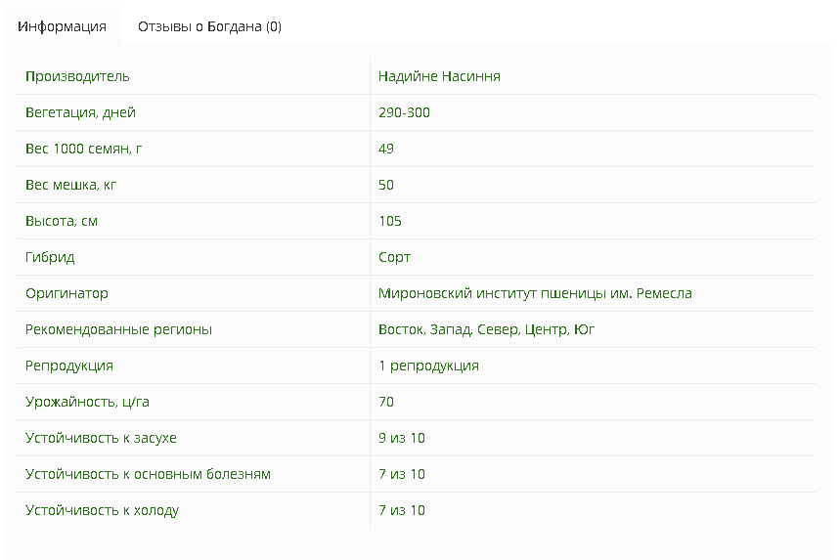Image resolution: width=840 pixels, height=560 pixels.
Task: Click Восток, Запад, Север, Центр, Юг value
Action: pyautogui.click(x=486, y=329)
